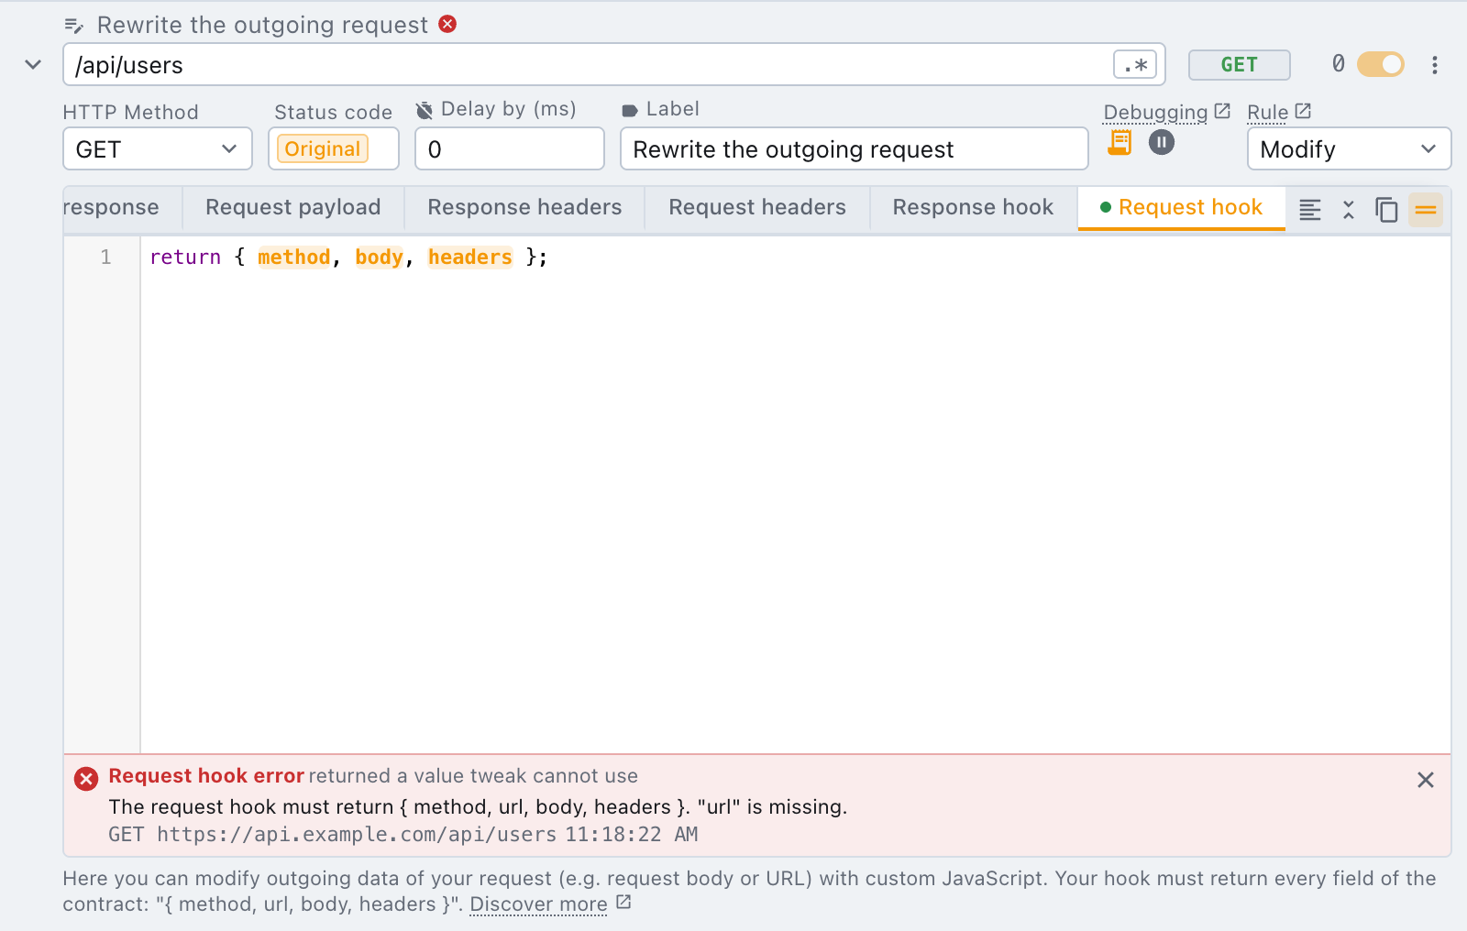The width and height of the screenshot is (1467, 931).
Task: Dismiss the request hook error banner
Action: (x=1426, y=780)
